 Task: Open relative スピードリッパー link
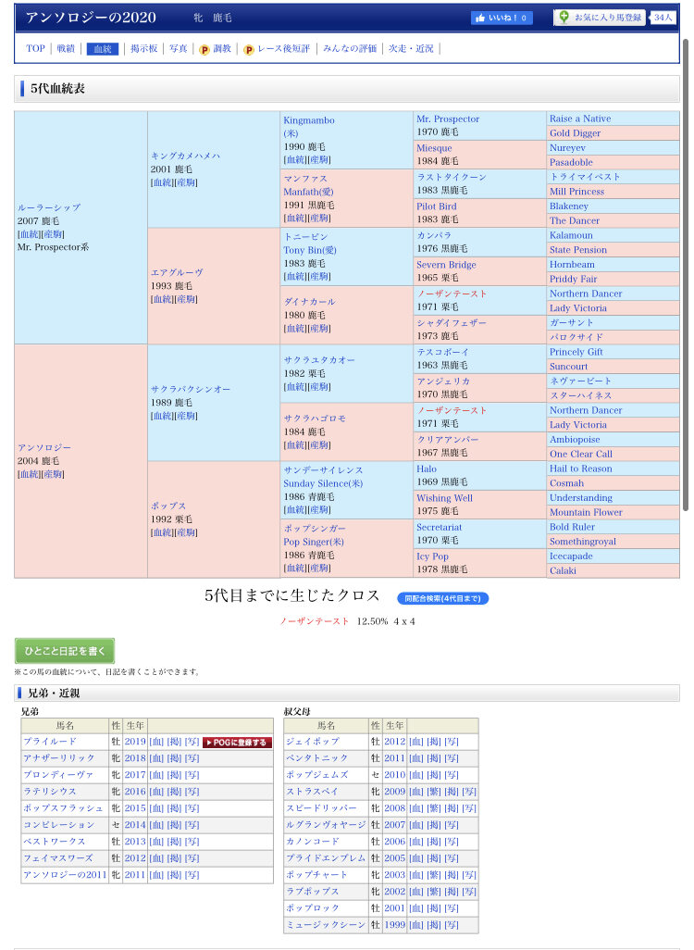click(x=322, y=808)
